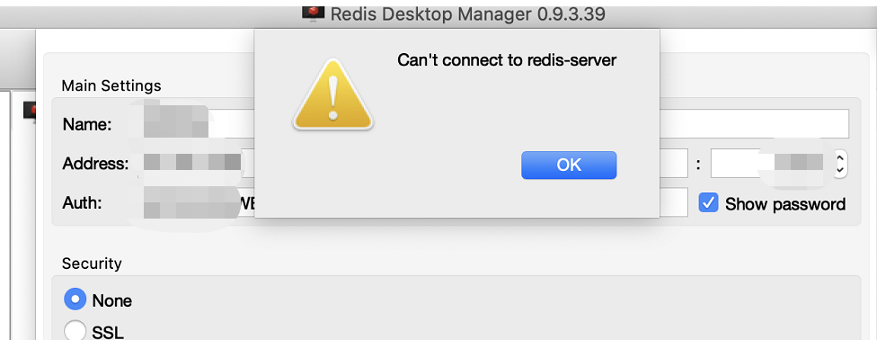The width and height of the screenshot is (877, 340).
Task: Click the Address: field label
Action: pyautogui.click(x=95, y=164)
